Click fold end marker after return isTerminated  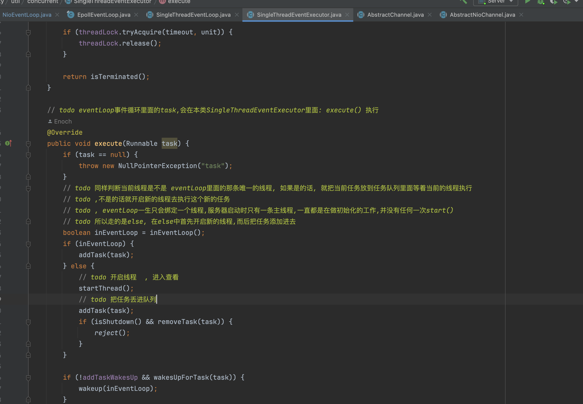28,88
